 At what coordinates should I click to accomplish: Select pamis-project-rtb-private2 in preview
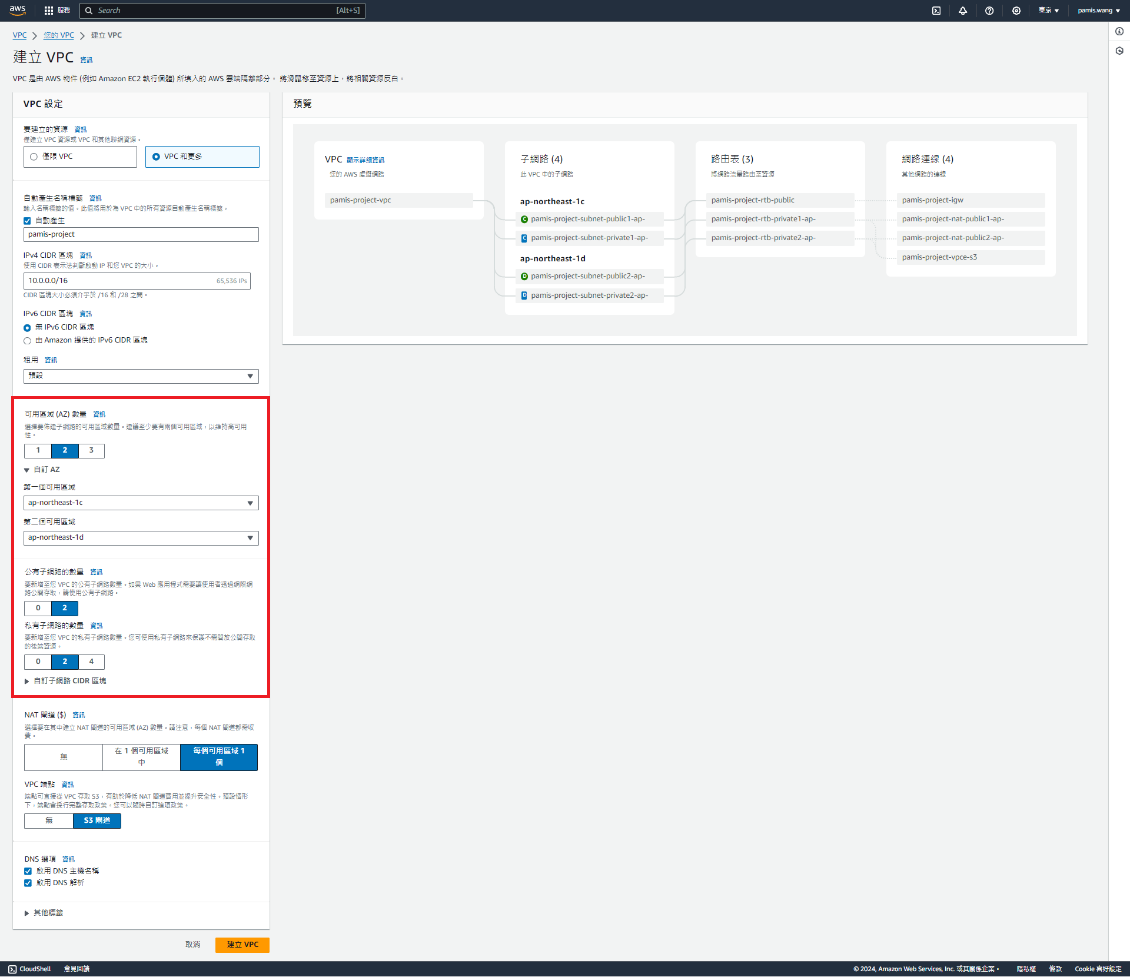point(780,238)
